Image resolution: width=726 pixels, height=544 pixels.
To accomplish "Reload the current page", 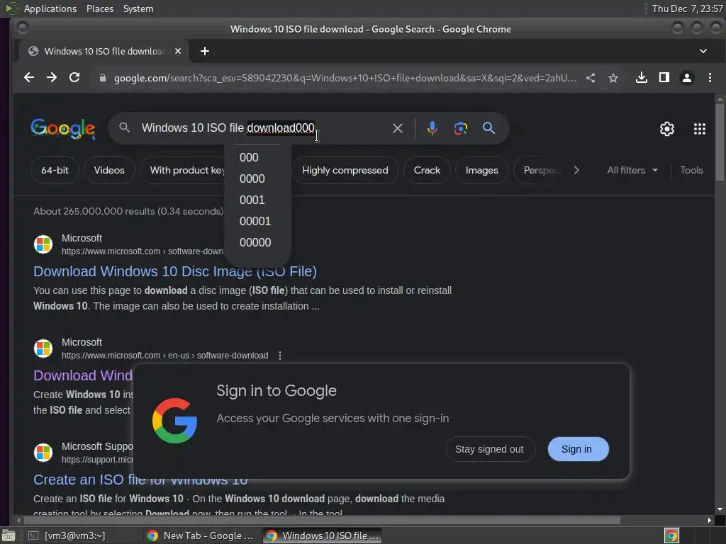I will 74,78.
